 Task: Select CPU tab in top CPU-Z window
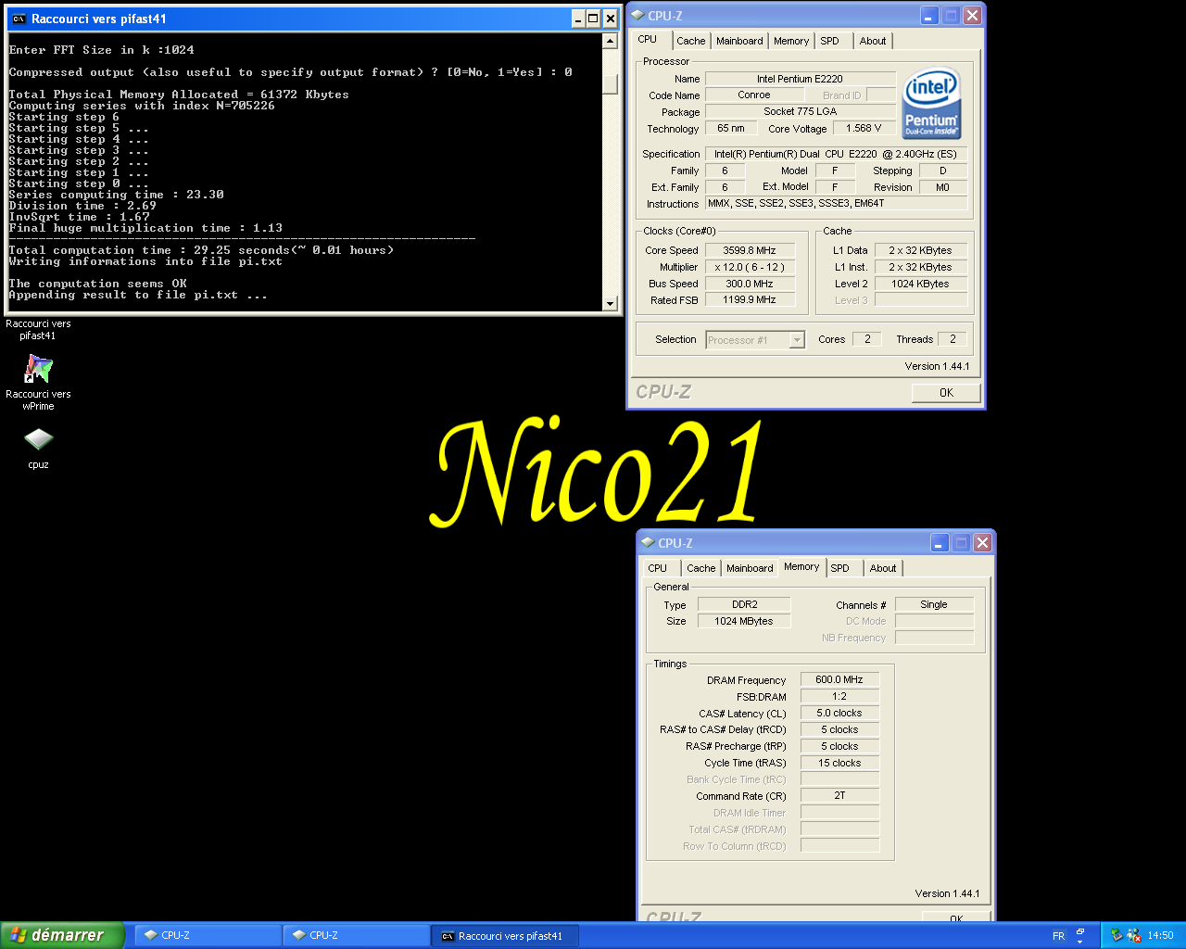(648, 39)
